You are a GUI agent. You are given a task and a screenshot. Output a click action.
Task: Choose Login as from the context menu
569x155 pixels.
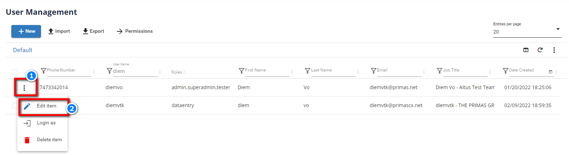[46, 123]
